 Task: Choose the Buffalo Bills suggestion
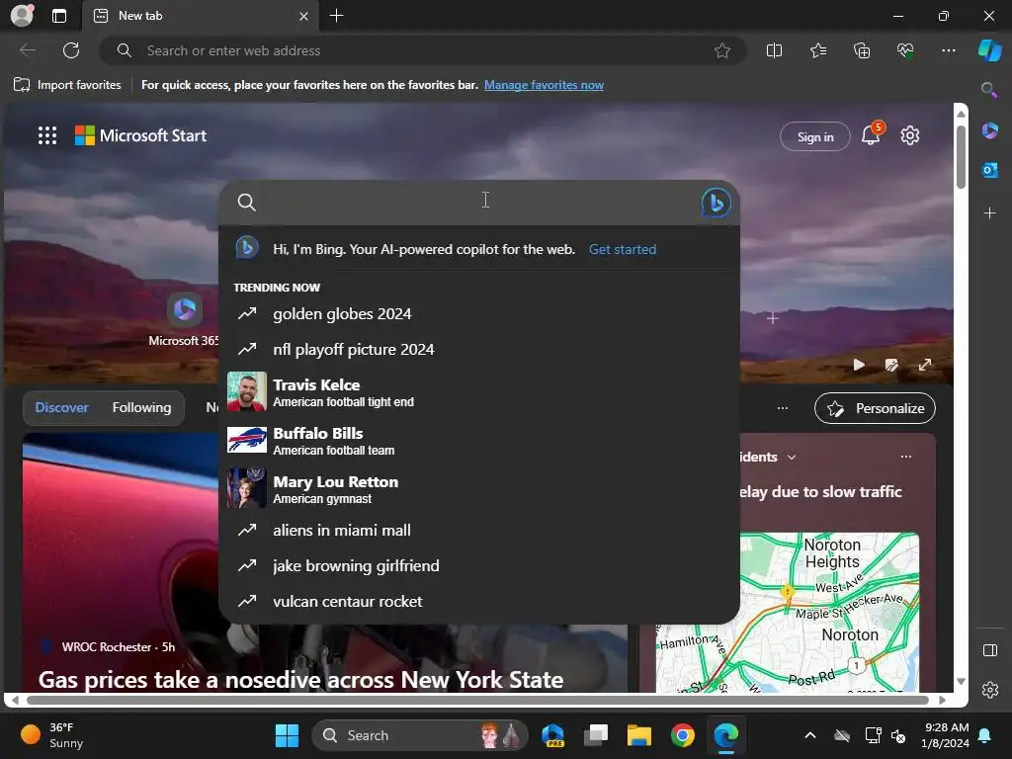point(479,441)
